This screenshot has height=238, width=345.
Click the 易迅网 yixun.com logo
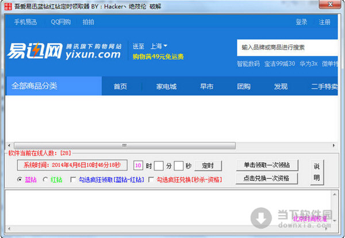[64, 51]
